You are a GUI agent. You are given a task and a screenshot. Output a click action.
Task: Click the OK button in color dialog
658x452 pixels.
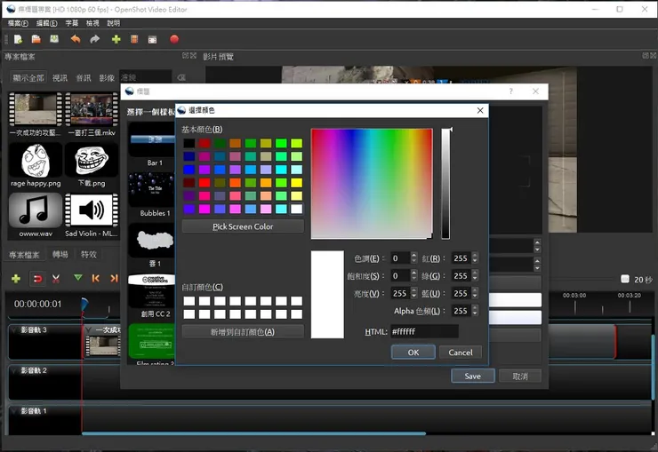point(413,352)
